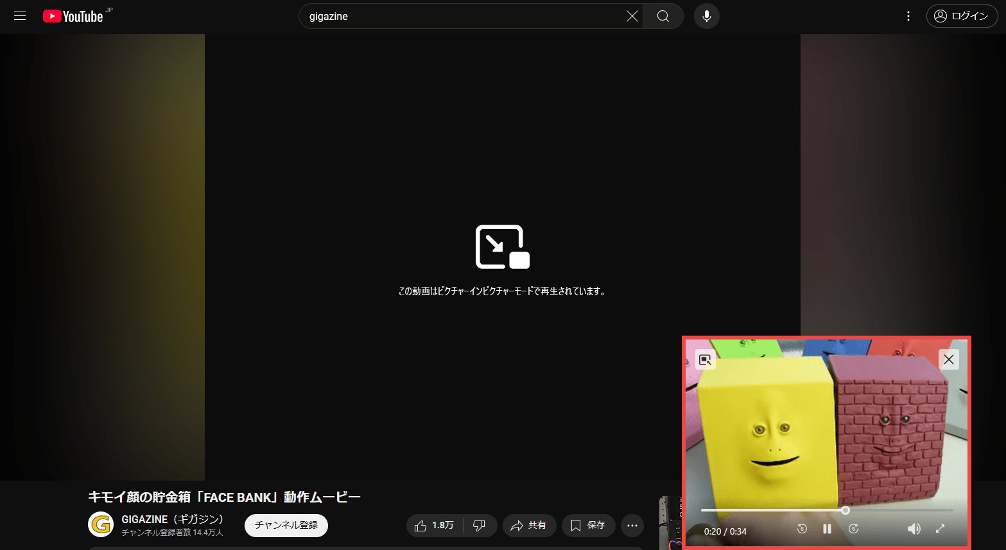The image size is (1006, 550).
Task: Open the GIGAZINE channel avatar
Action: 101,525
